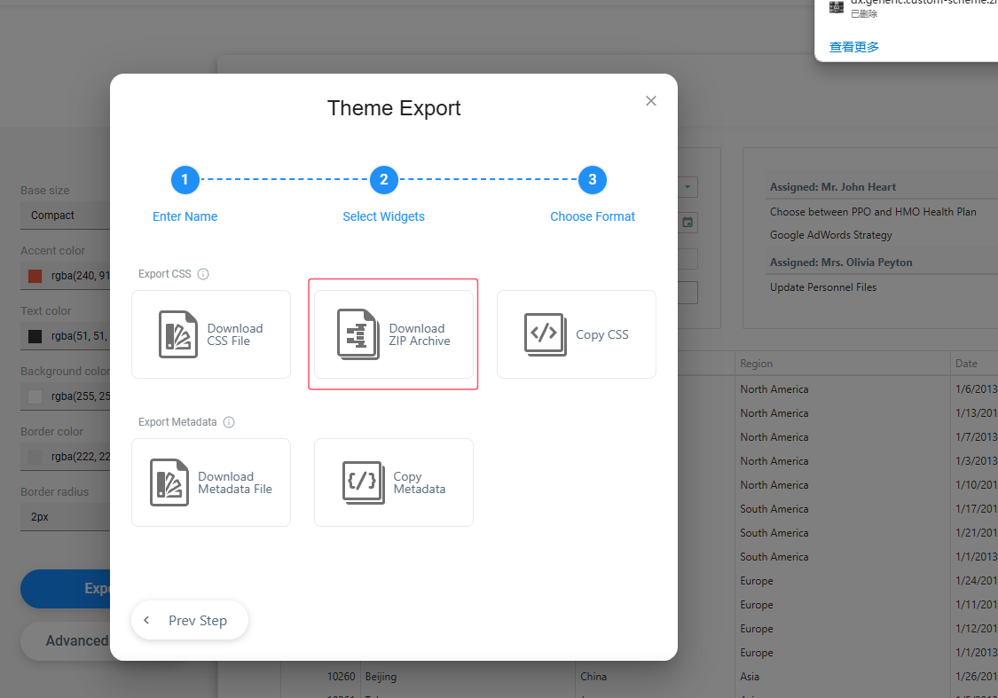Screen dimensions: 998x698
Task: Click Region column header
Action: (756, 364)
